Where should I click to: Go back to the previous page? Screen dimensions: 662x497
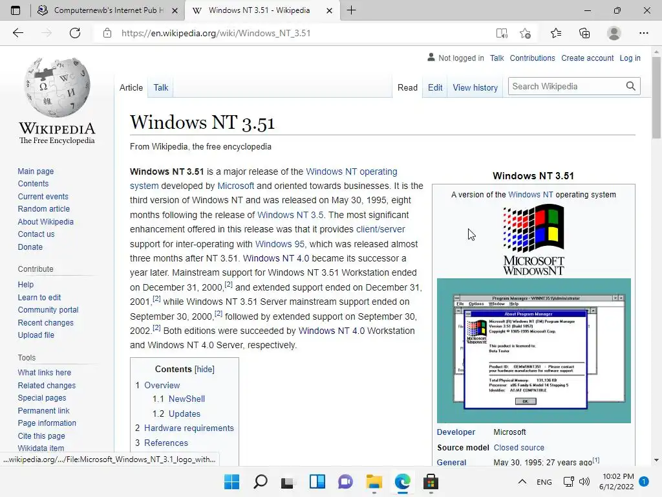[18, 33]
